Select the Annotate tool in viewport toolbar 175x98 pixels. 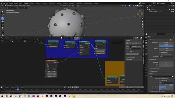point(2,32)
